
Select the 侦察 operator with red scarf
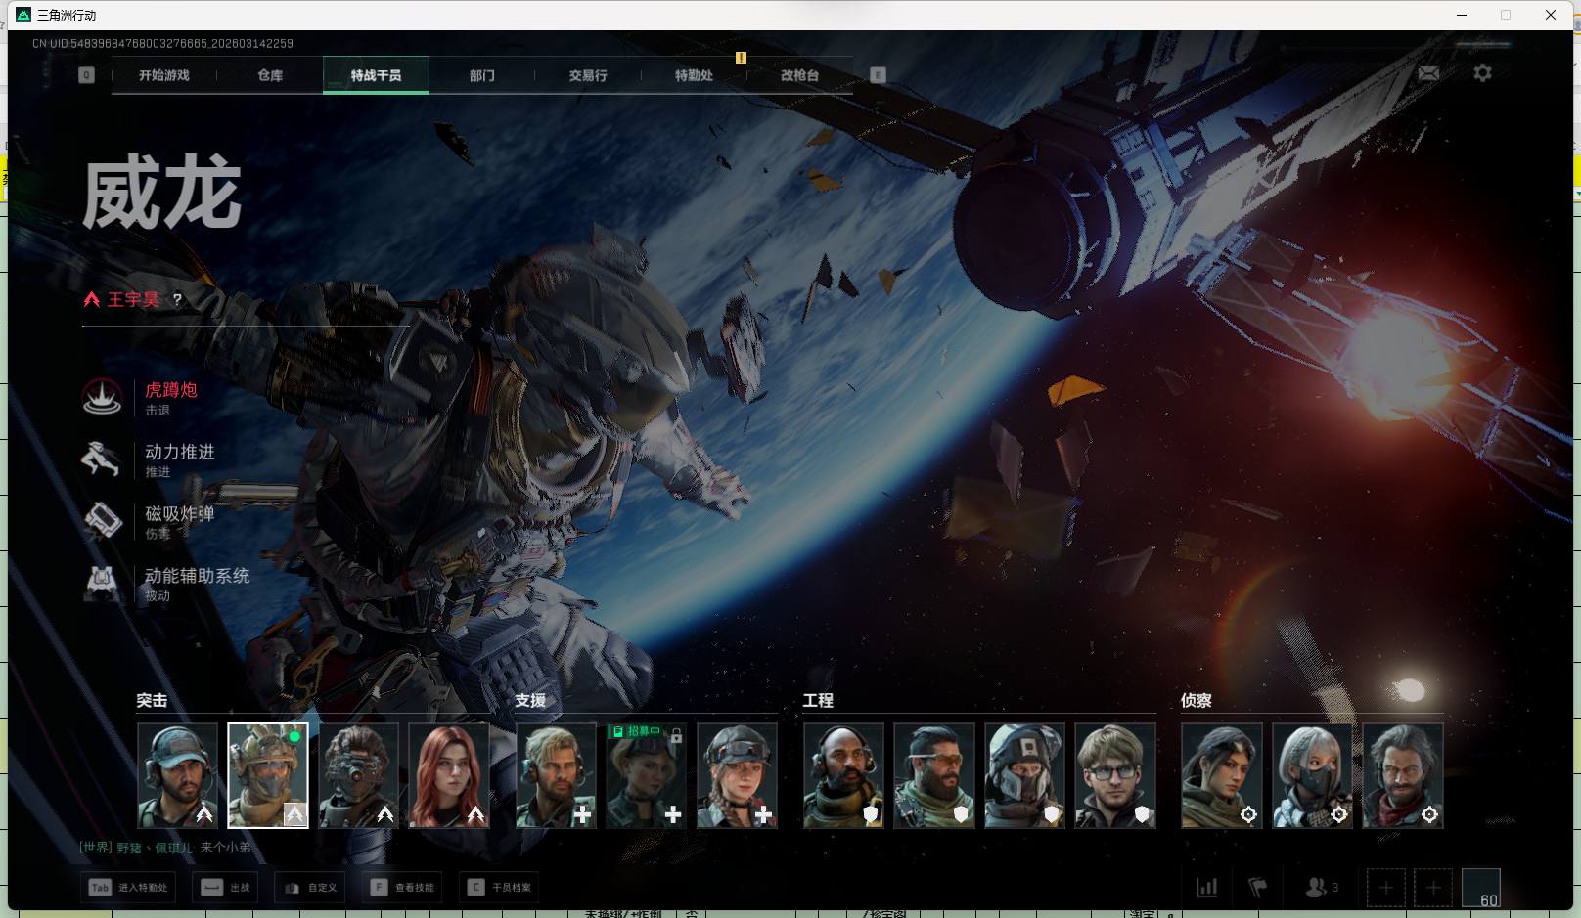1403,775
